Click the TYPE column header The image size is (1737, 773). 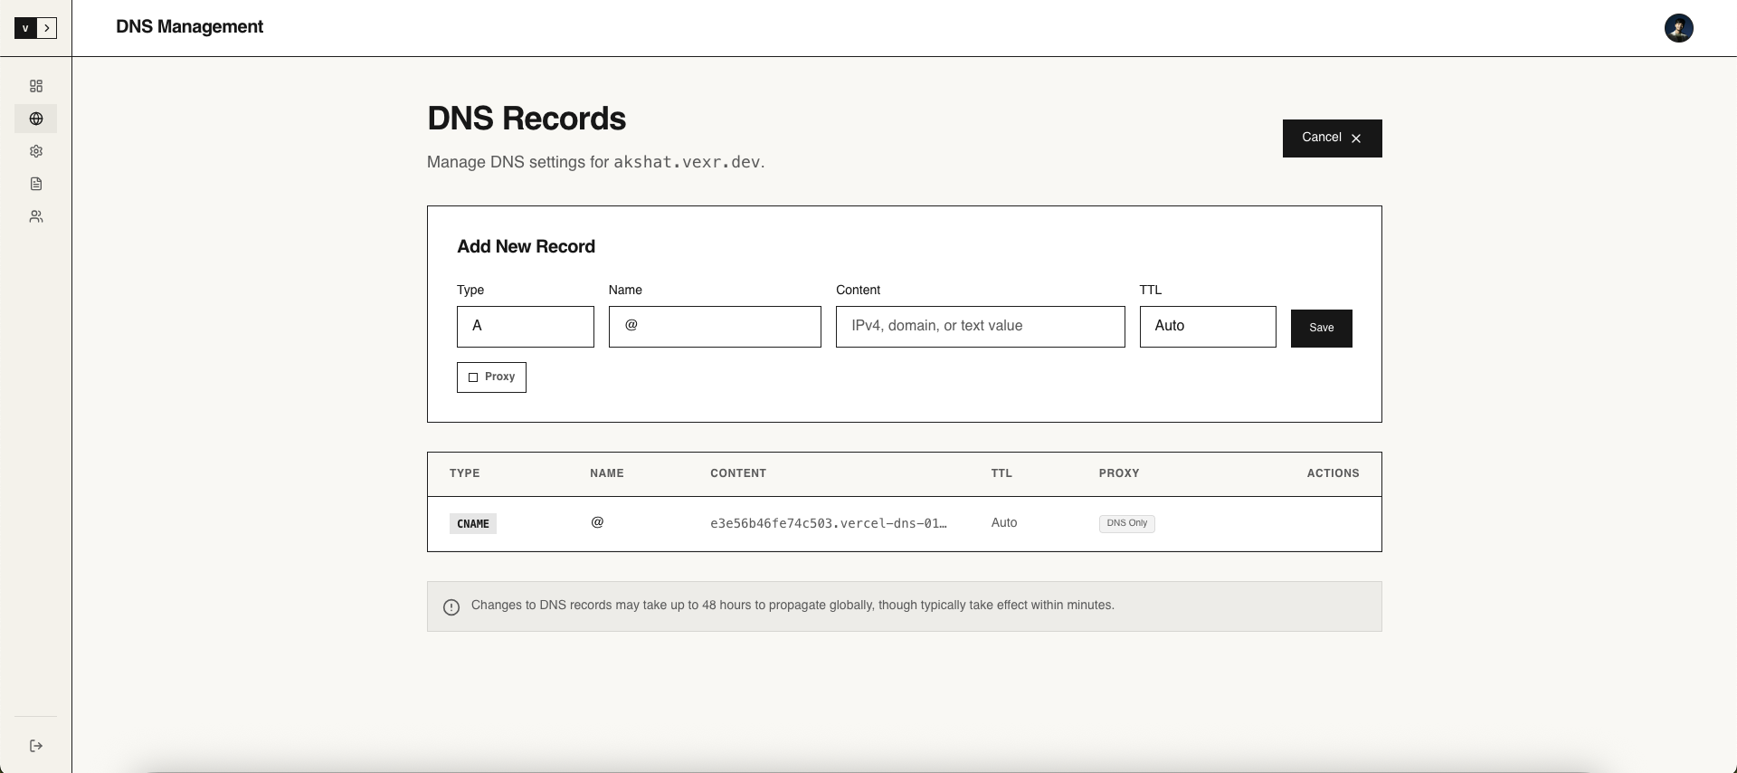[465, 473]
